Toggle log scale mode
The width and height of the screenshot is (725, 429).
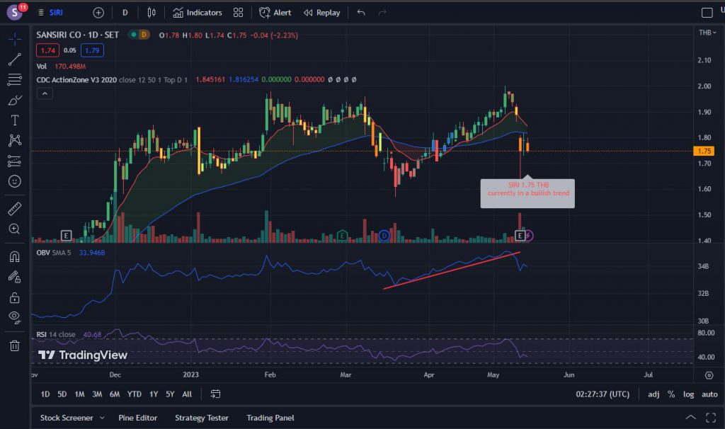[x=688, y=394]
